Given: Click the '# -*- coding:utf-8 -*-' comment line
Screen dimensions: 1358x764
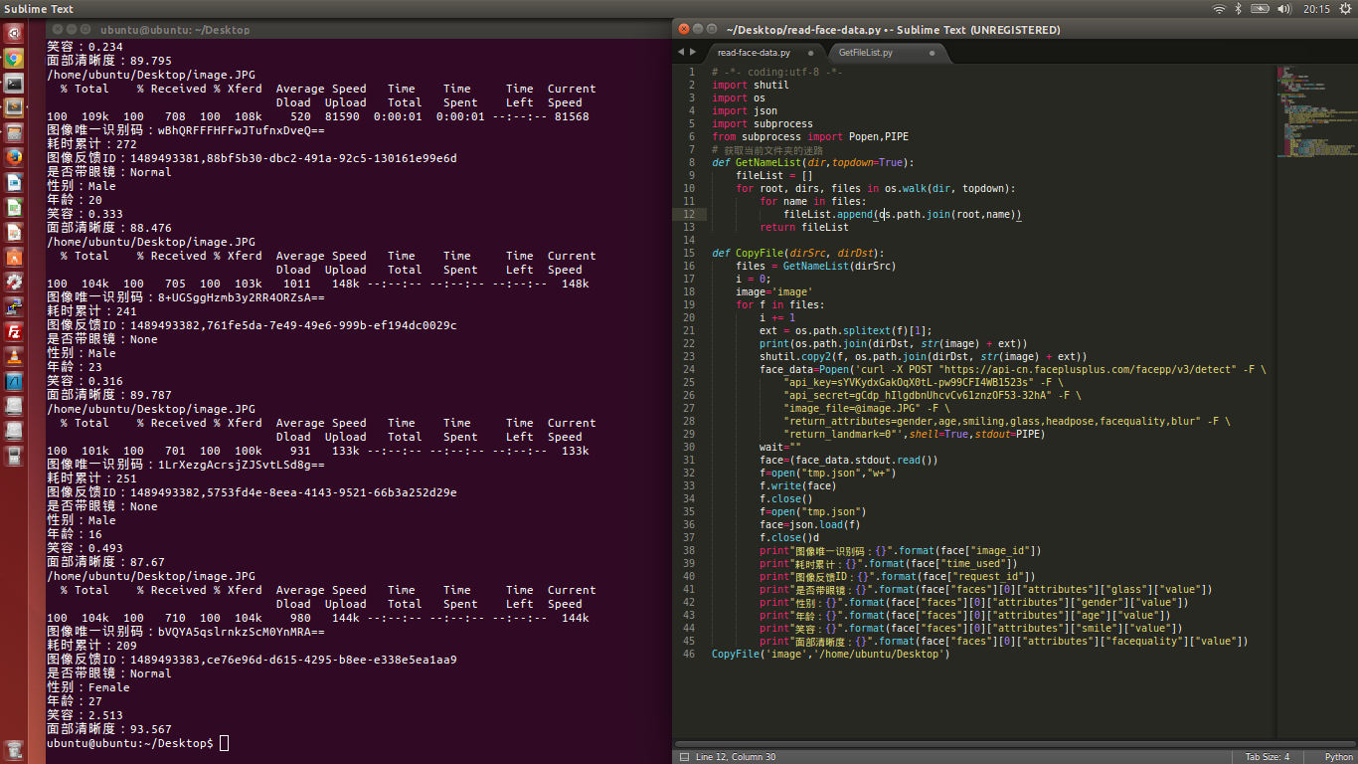Looking at the screenshot, I should (x=776, y=72).
